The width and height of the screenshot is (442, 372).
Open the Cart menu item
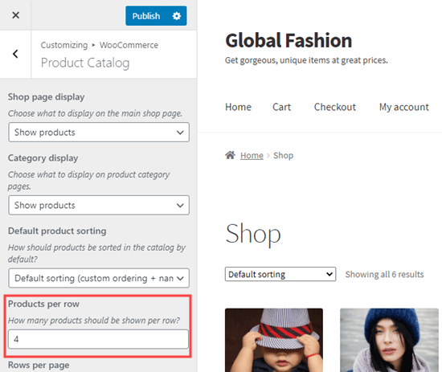(281, 107)
